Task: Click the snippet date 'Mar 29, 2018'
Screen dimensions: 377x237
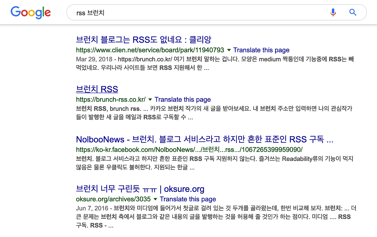Action: pos(94,59)
